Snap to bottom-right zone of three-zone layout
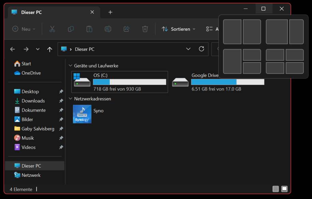This screenshot has width=312, height=199. click(252, 68)
